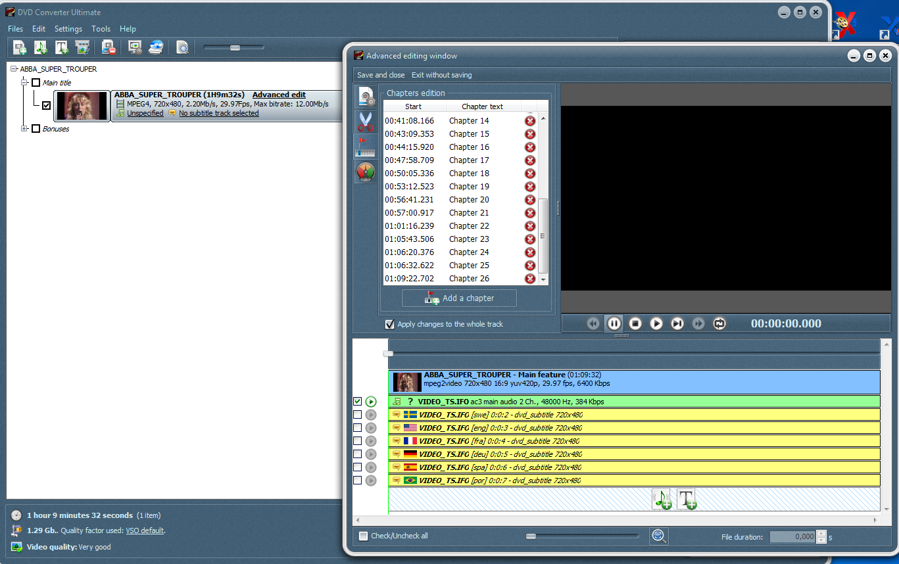Preview the [swe] subtitle track
The image size is (899, 564).
coord(371,415)
